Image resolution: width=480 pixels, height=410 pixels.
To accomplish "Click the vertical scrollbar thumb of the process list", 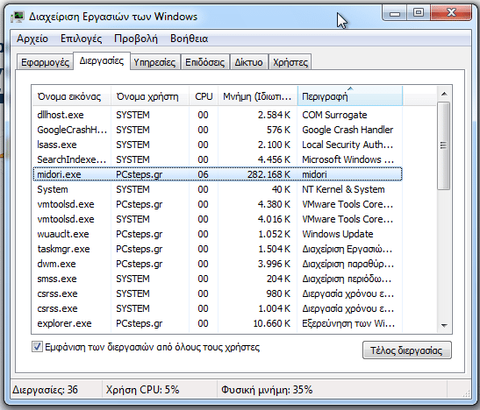I will click(x=443, y=145).
